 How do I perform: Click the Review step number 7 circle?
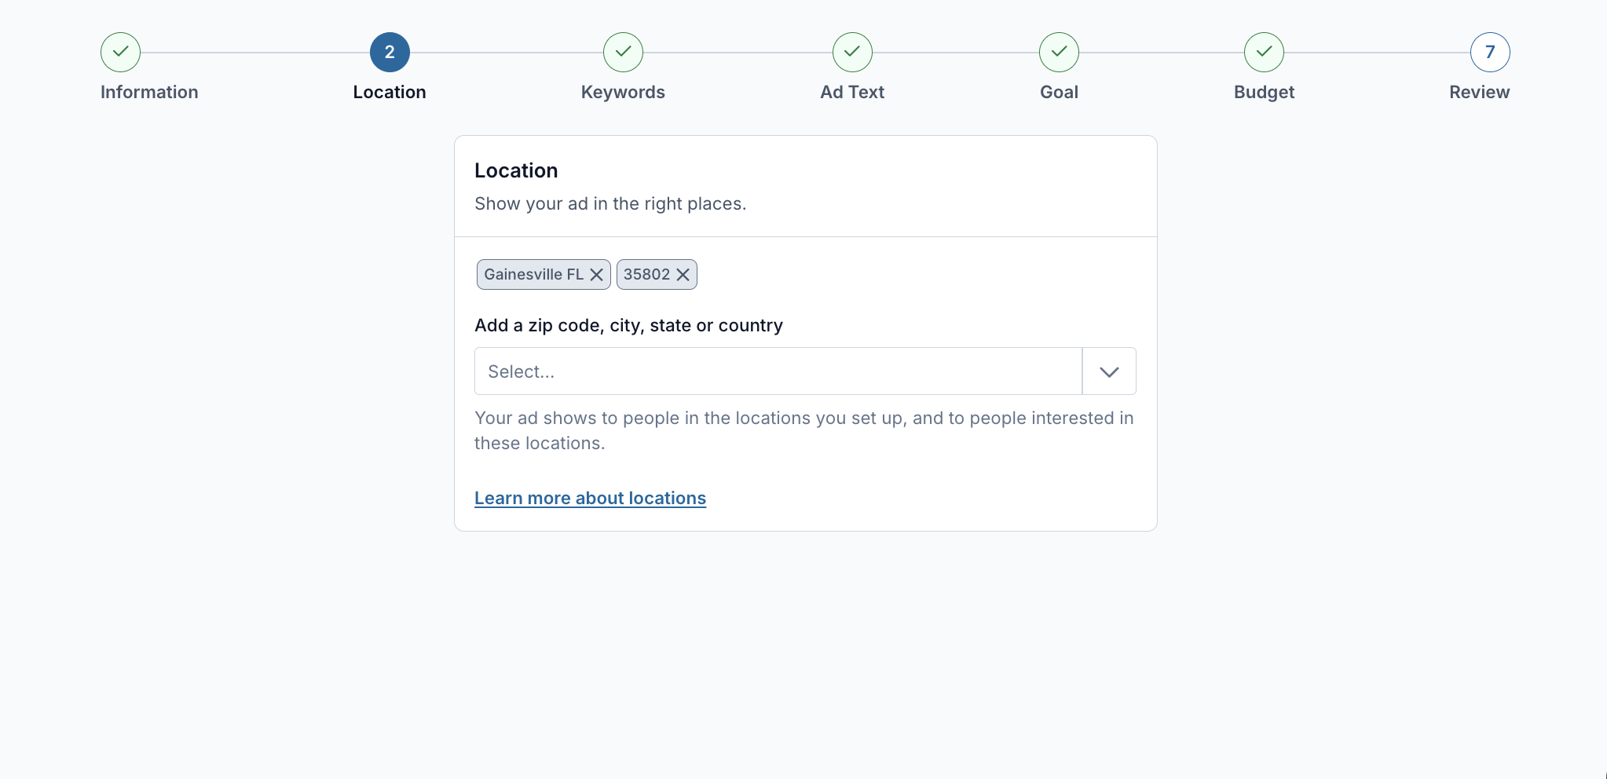click(x=1490, y=53)
